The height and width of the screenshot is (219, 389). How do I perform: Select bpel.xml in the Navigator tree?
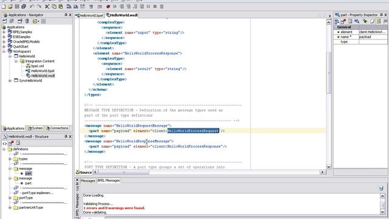pyautogui.click(x=38, y=66)
